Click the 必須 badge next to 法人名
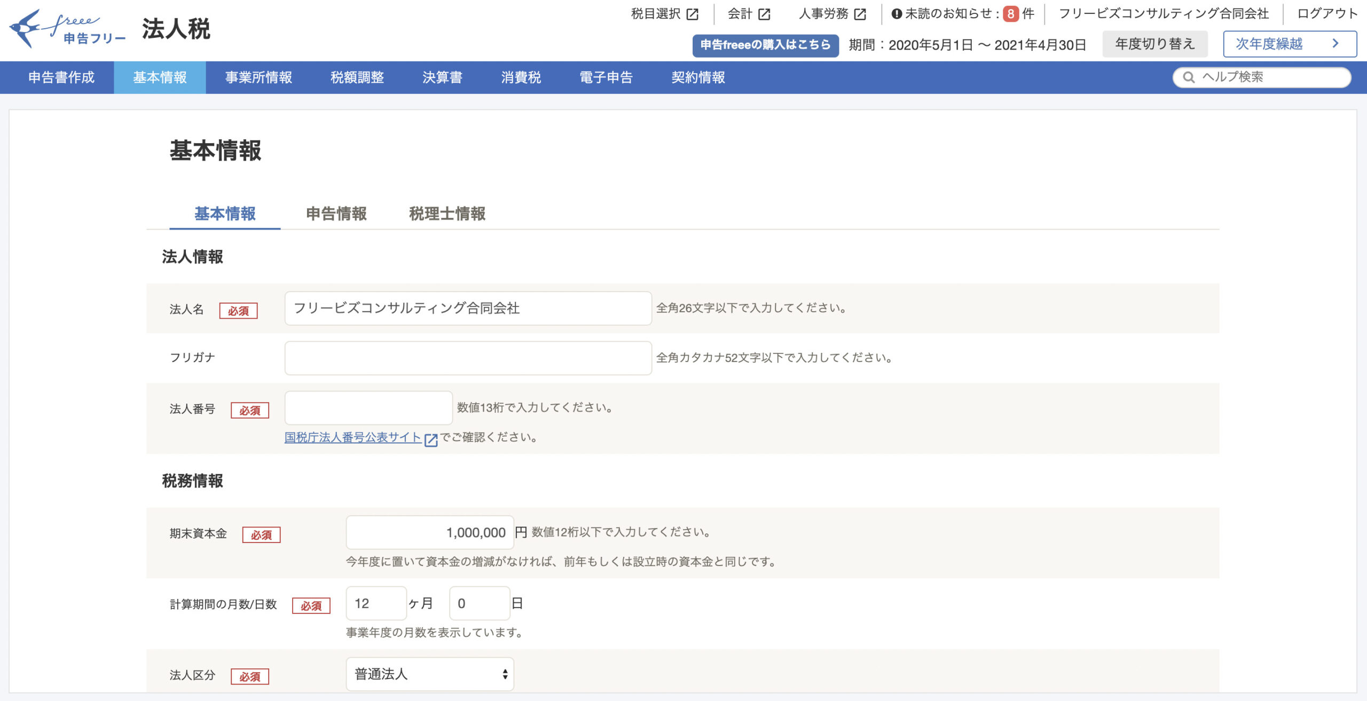 238,311
